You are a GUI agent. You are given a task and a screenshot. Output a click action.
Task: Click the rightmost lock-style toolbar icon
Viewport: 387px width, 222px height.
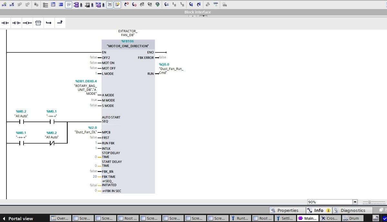(x=225, y=5)
